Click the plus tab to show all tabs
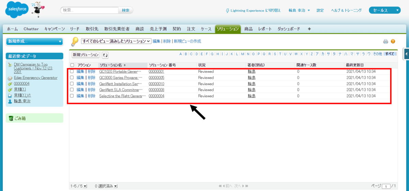The width and height of the screenshot is (409, 191). click(x=309, y=29)
